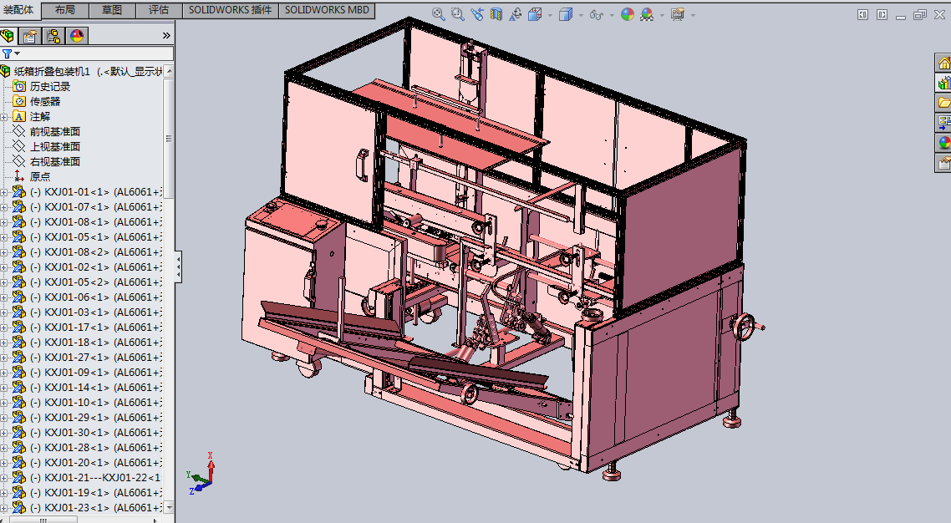
Task: Activate the Section View tool
Action: [x=496, y=14]
